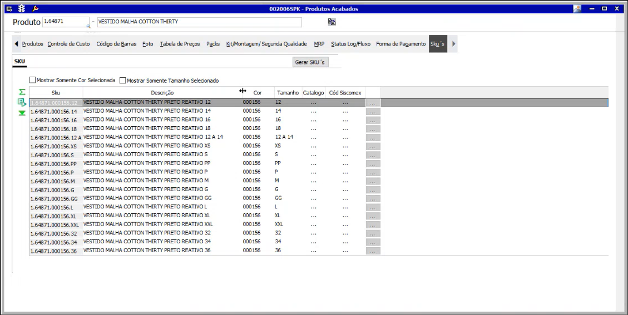
Task: Click the ellipsis button on the size 36 row
Action: pos(373,251)
